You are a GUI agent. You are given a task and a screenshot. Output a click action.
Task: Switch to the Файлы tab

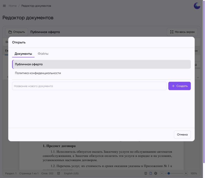click(43, 54)
